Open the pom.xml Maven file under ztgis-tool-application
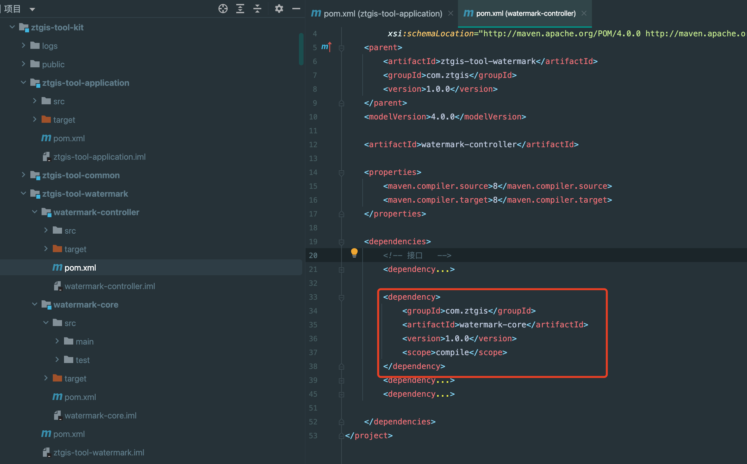 pos(69,138)
